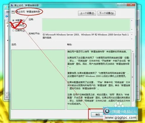Screen dimensions: 145x123
Task: Click the 选项: label
Action: click(14, 45)
